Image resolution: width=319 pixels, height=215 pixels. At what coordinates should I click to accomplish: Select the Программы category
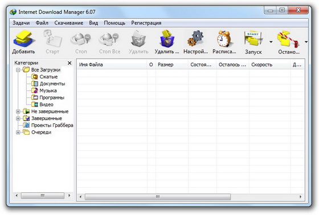(52, 97)
